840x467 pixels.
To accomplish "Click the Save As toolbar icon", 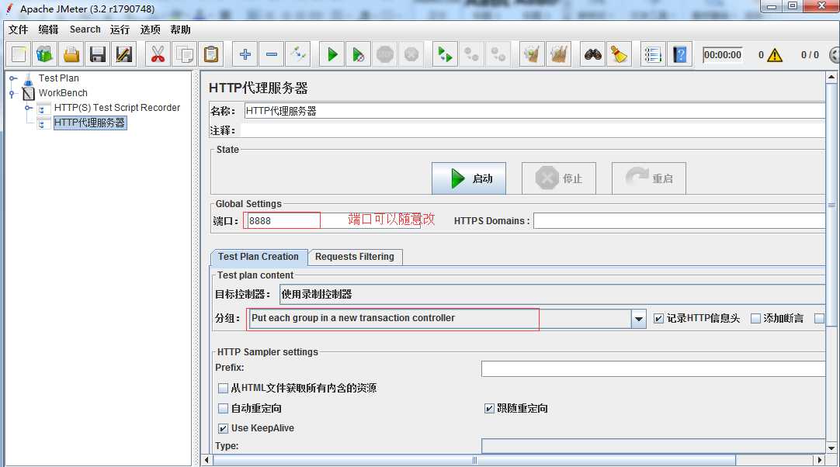I will coord(123,54).
